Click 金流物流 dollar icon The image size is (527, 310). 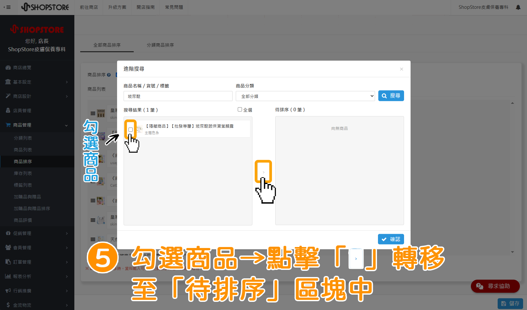pos(8,305)
